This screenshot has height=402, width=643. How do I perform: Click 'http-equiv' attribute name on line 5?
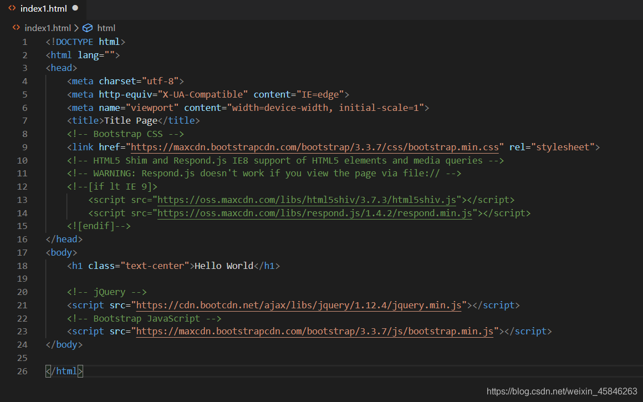coord(125,94)
